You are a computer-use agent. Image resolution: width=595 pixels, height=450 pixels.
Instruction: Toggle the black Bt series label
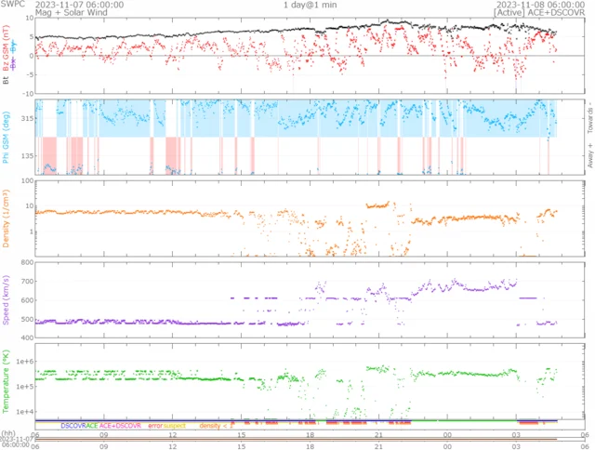coord(7,80)
